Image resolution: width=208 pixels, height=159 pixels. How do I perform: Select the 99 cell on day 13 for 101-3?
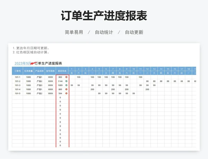[154, 85]
